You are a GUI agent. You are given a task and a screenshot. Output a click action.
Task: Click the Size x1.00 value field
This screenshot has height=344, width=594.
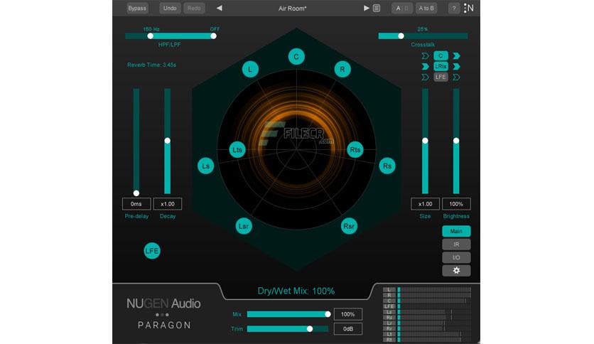click(x=425, y=204)
